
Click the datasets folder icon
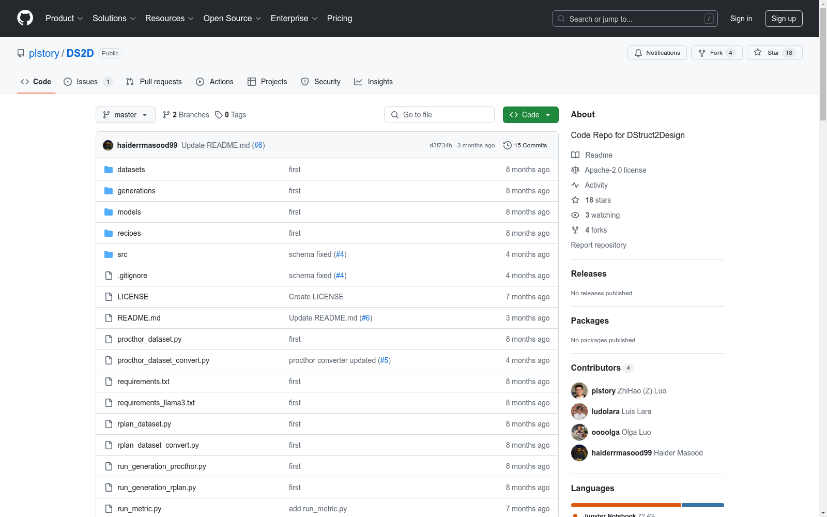coord(109,170)
